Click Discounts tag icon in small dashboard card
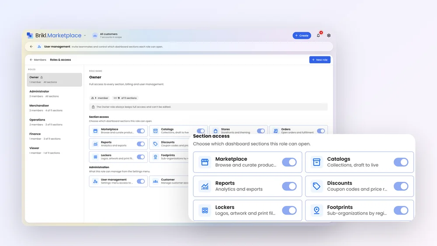Screen dimensions: 437x246 click(x=156, y=144)
